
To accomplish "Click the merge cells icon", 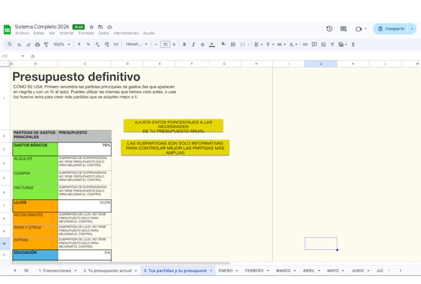I will (243, 45).
